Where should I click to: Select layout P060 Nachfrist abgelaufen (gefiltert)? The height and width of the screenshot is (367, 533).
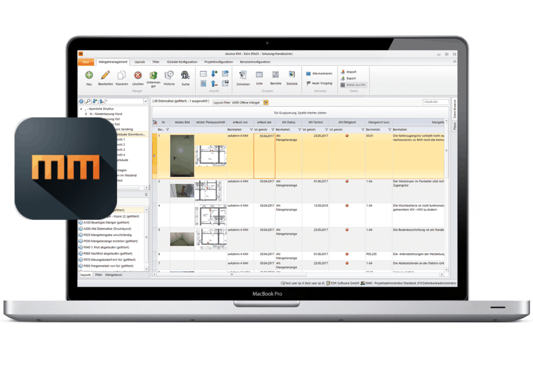coord(105,253)
